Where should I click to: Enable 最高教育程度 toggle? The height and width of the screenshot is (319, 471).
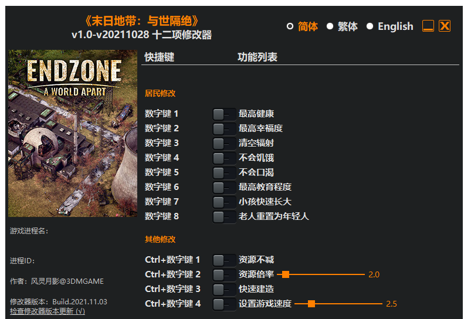(x=224, y=188)
